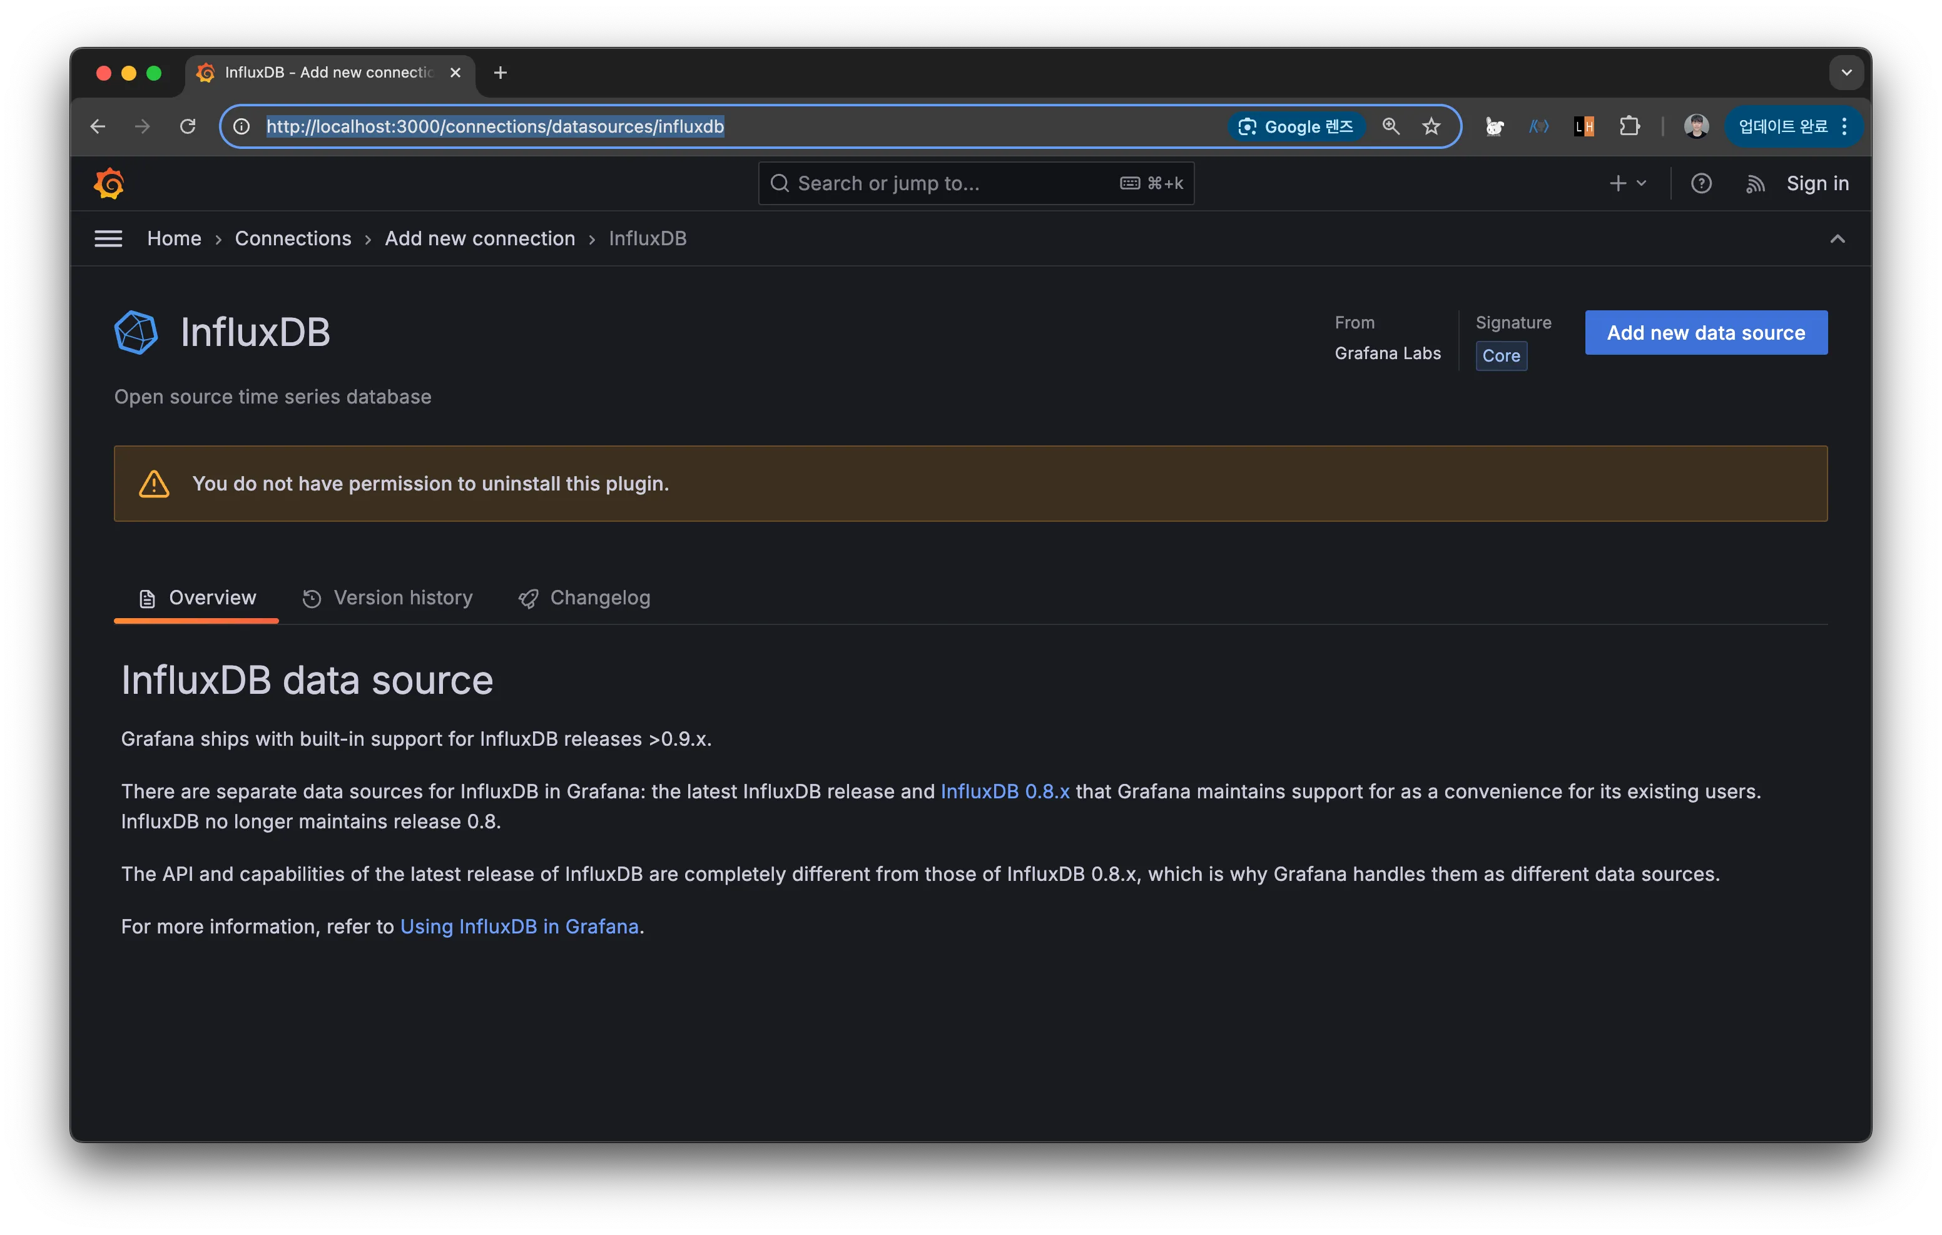Switch to the Version history tab
The image size is (1942, 1235).
point(388,597)
